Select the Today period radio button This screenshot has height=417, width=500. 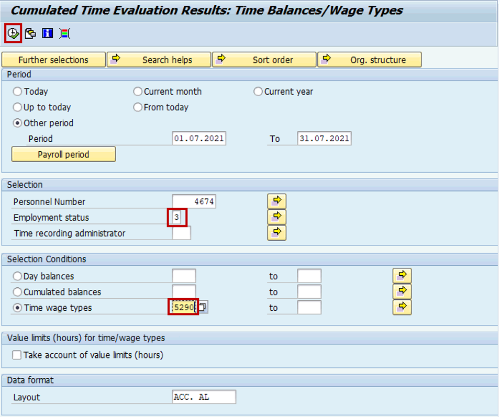coord(17,92)
